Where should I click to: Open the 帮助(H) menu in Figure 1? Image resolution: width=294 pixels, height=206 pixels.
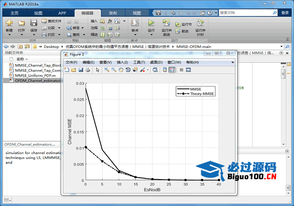point(192,62)
